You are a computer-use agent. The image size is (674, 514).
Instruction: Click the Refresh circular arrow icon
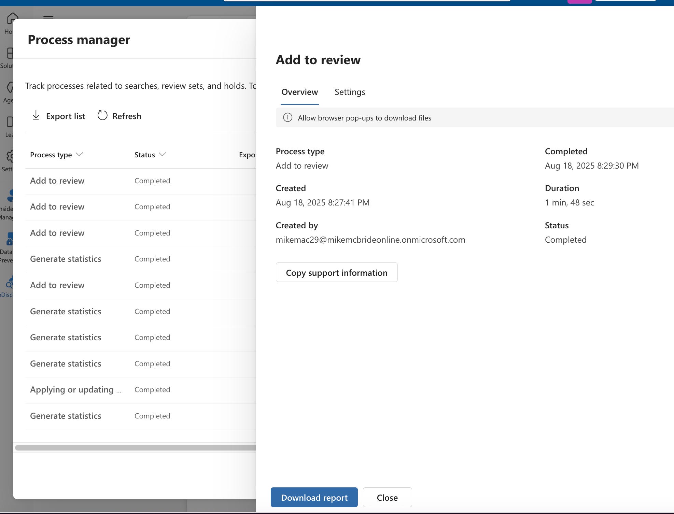[102, 115]
